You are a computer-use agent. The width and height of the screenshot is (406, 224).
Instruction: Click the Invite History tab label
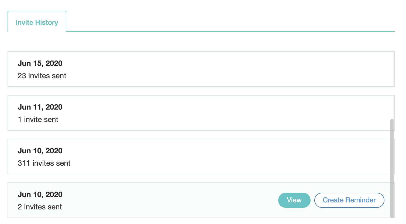click(x=37, y=22)
